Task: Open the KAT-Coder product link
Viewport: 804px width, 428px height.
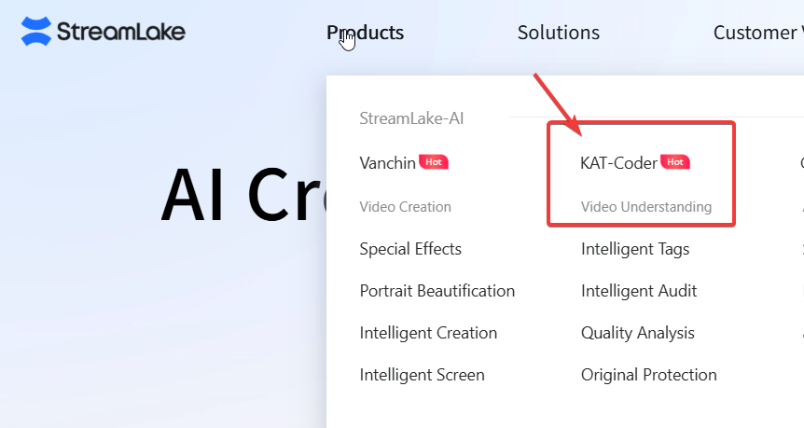Action: 618,163
